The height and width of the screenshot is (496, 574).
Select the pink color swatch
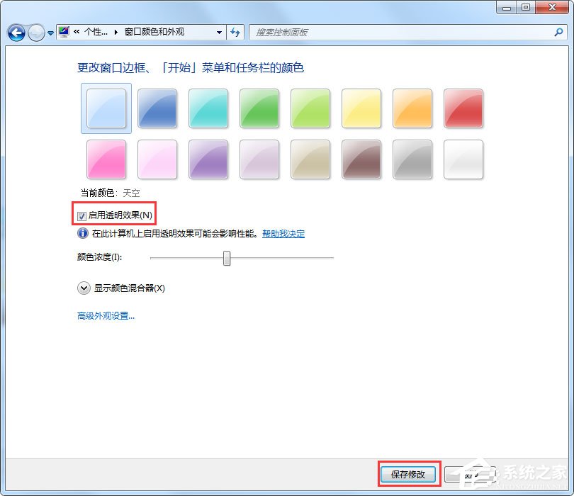pyautogui.click(x=106, y=159)
